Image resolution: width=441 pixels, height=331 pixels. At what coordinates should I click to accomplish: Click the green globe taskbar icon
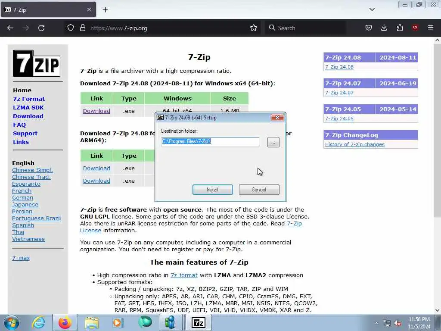coord(145,322)
